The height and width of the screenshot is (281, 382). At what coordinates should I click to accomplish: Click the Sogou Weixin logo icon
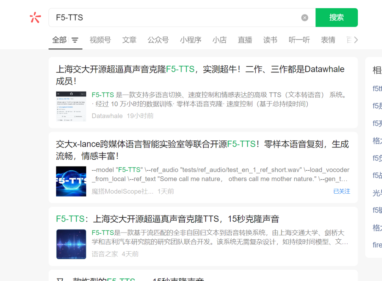35,17
